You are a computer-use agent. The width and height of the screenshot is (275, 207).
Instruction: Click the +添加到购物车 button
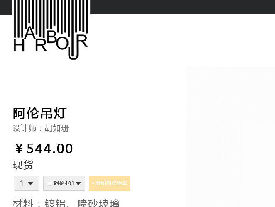[x=110, y=183]
